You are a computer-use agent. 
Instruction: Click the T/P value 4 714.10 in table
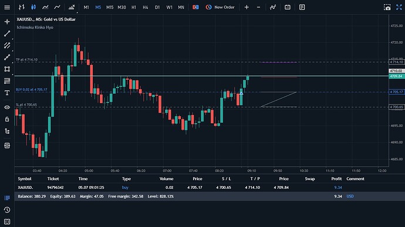[252, 188]
